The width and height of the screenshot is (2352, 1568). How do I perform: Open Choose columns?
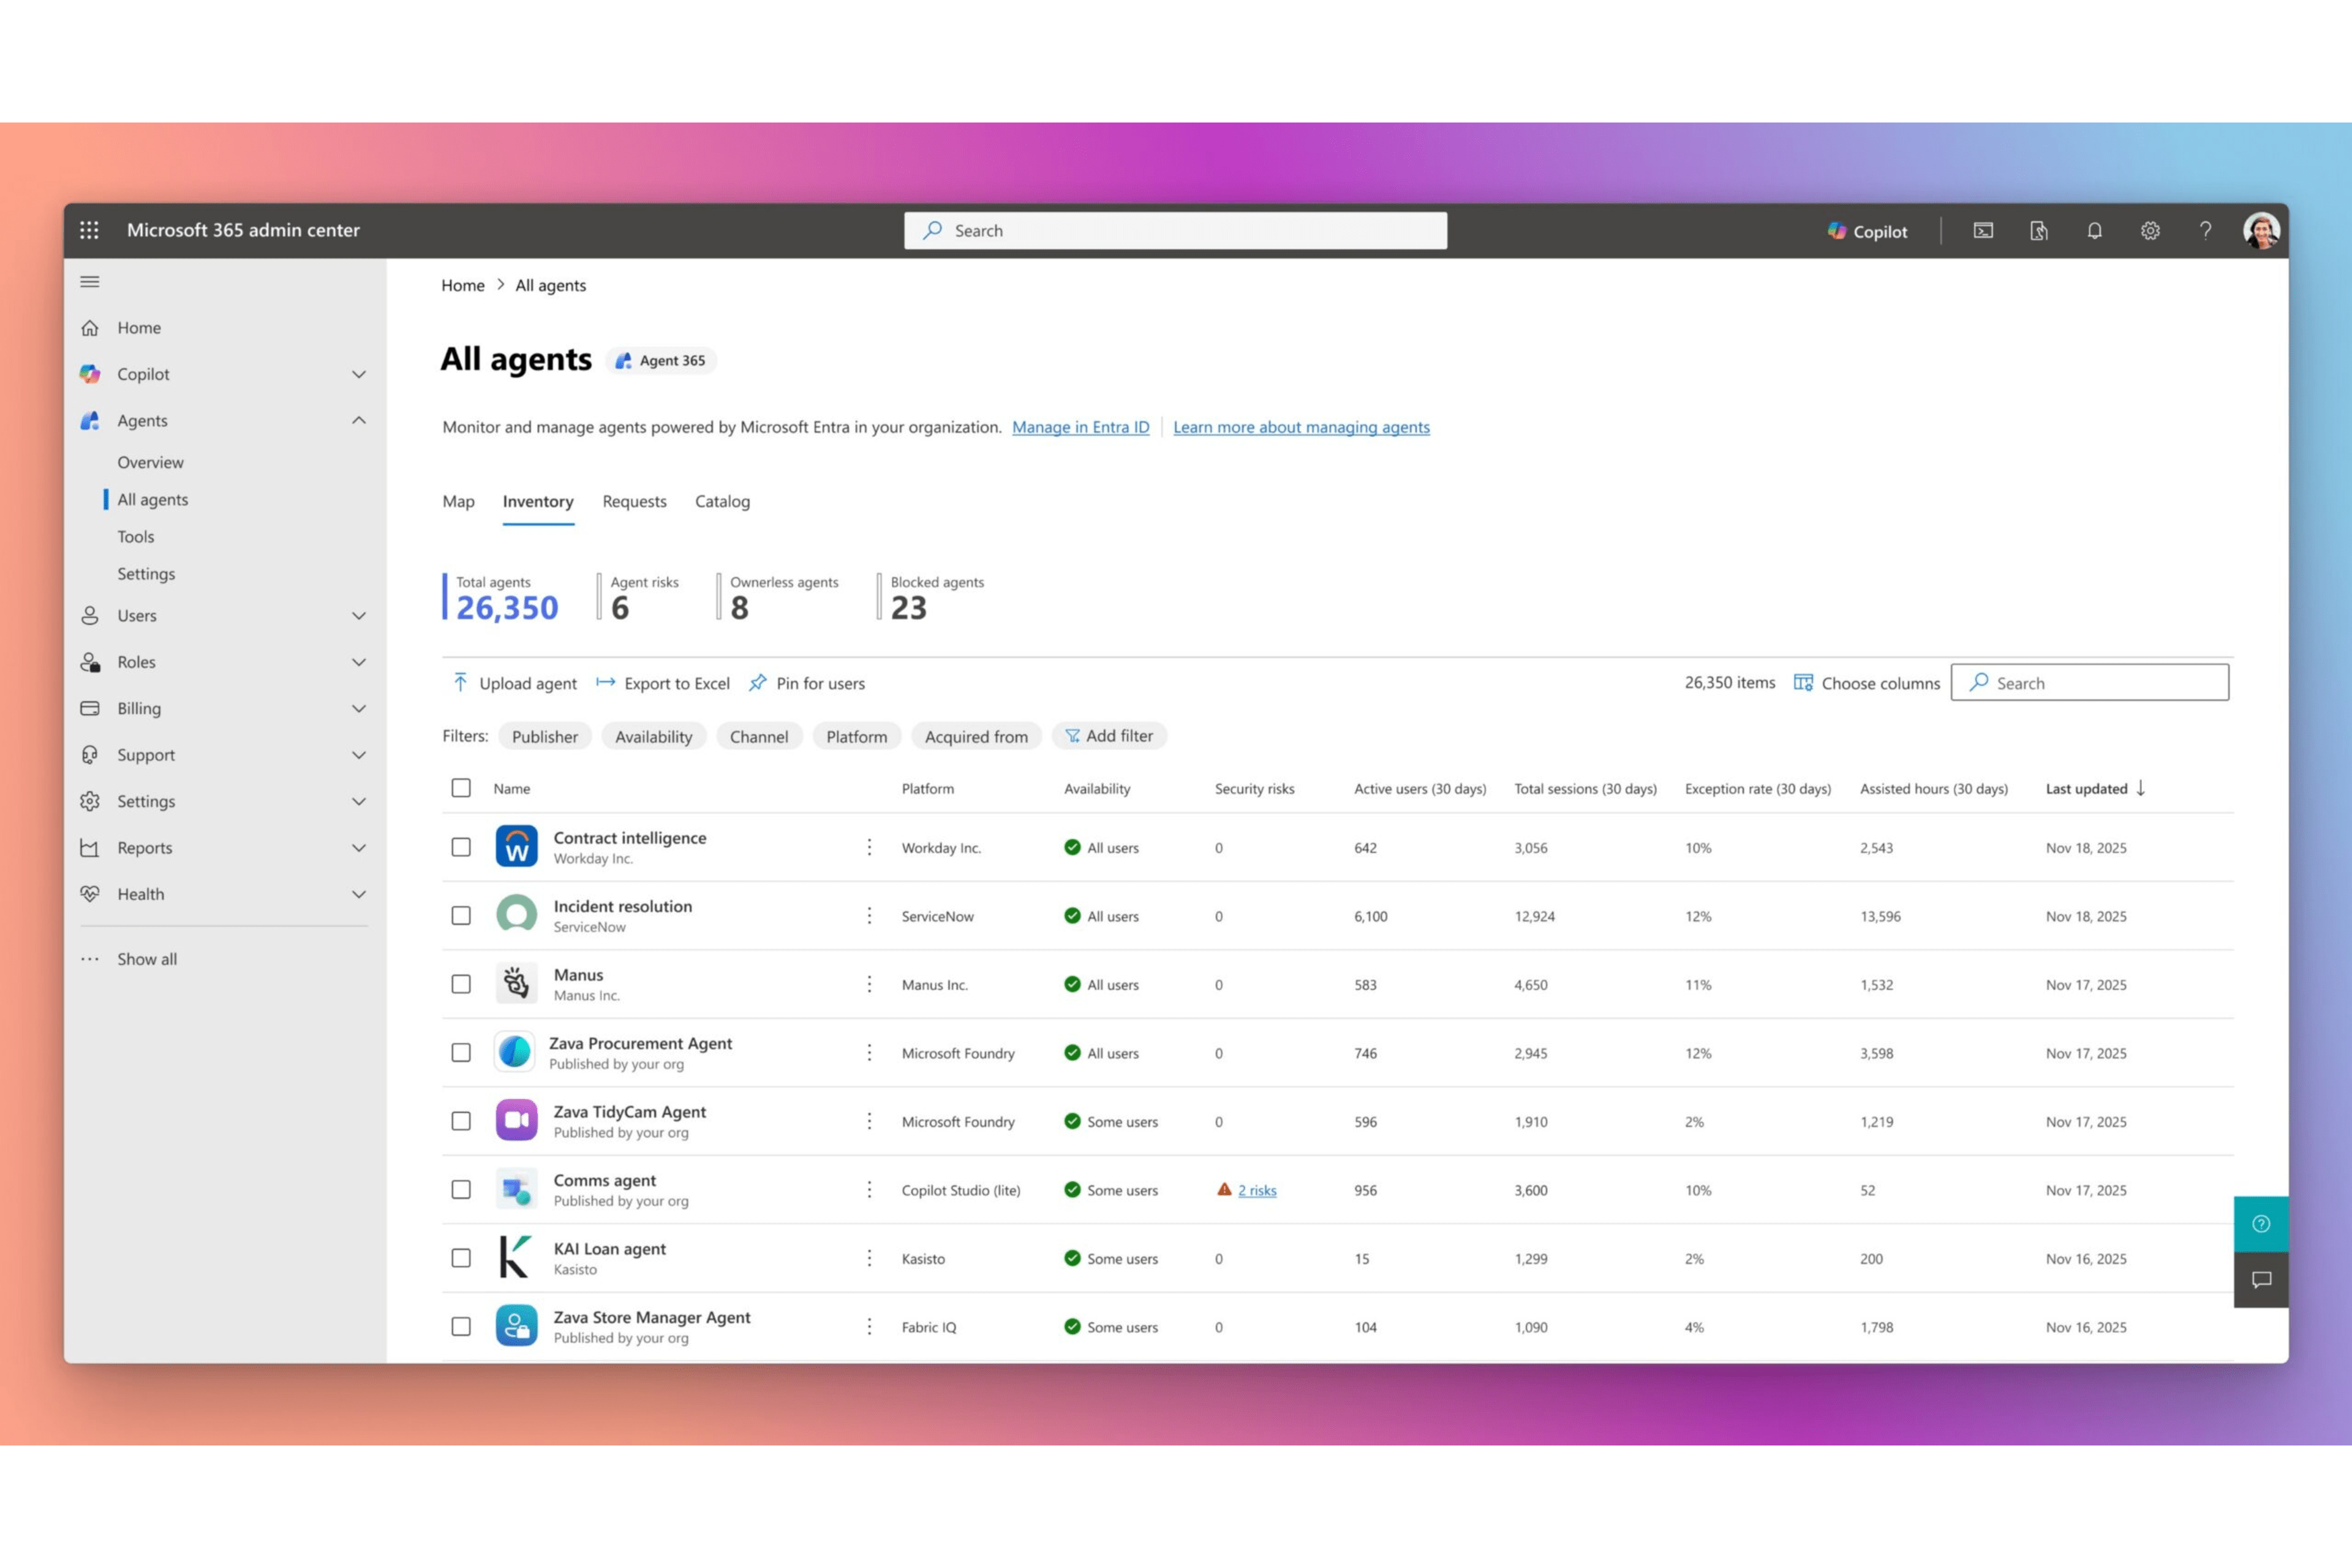pos(1866,683)
